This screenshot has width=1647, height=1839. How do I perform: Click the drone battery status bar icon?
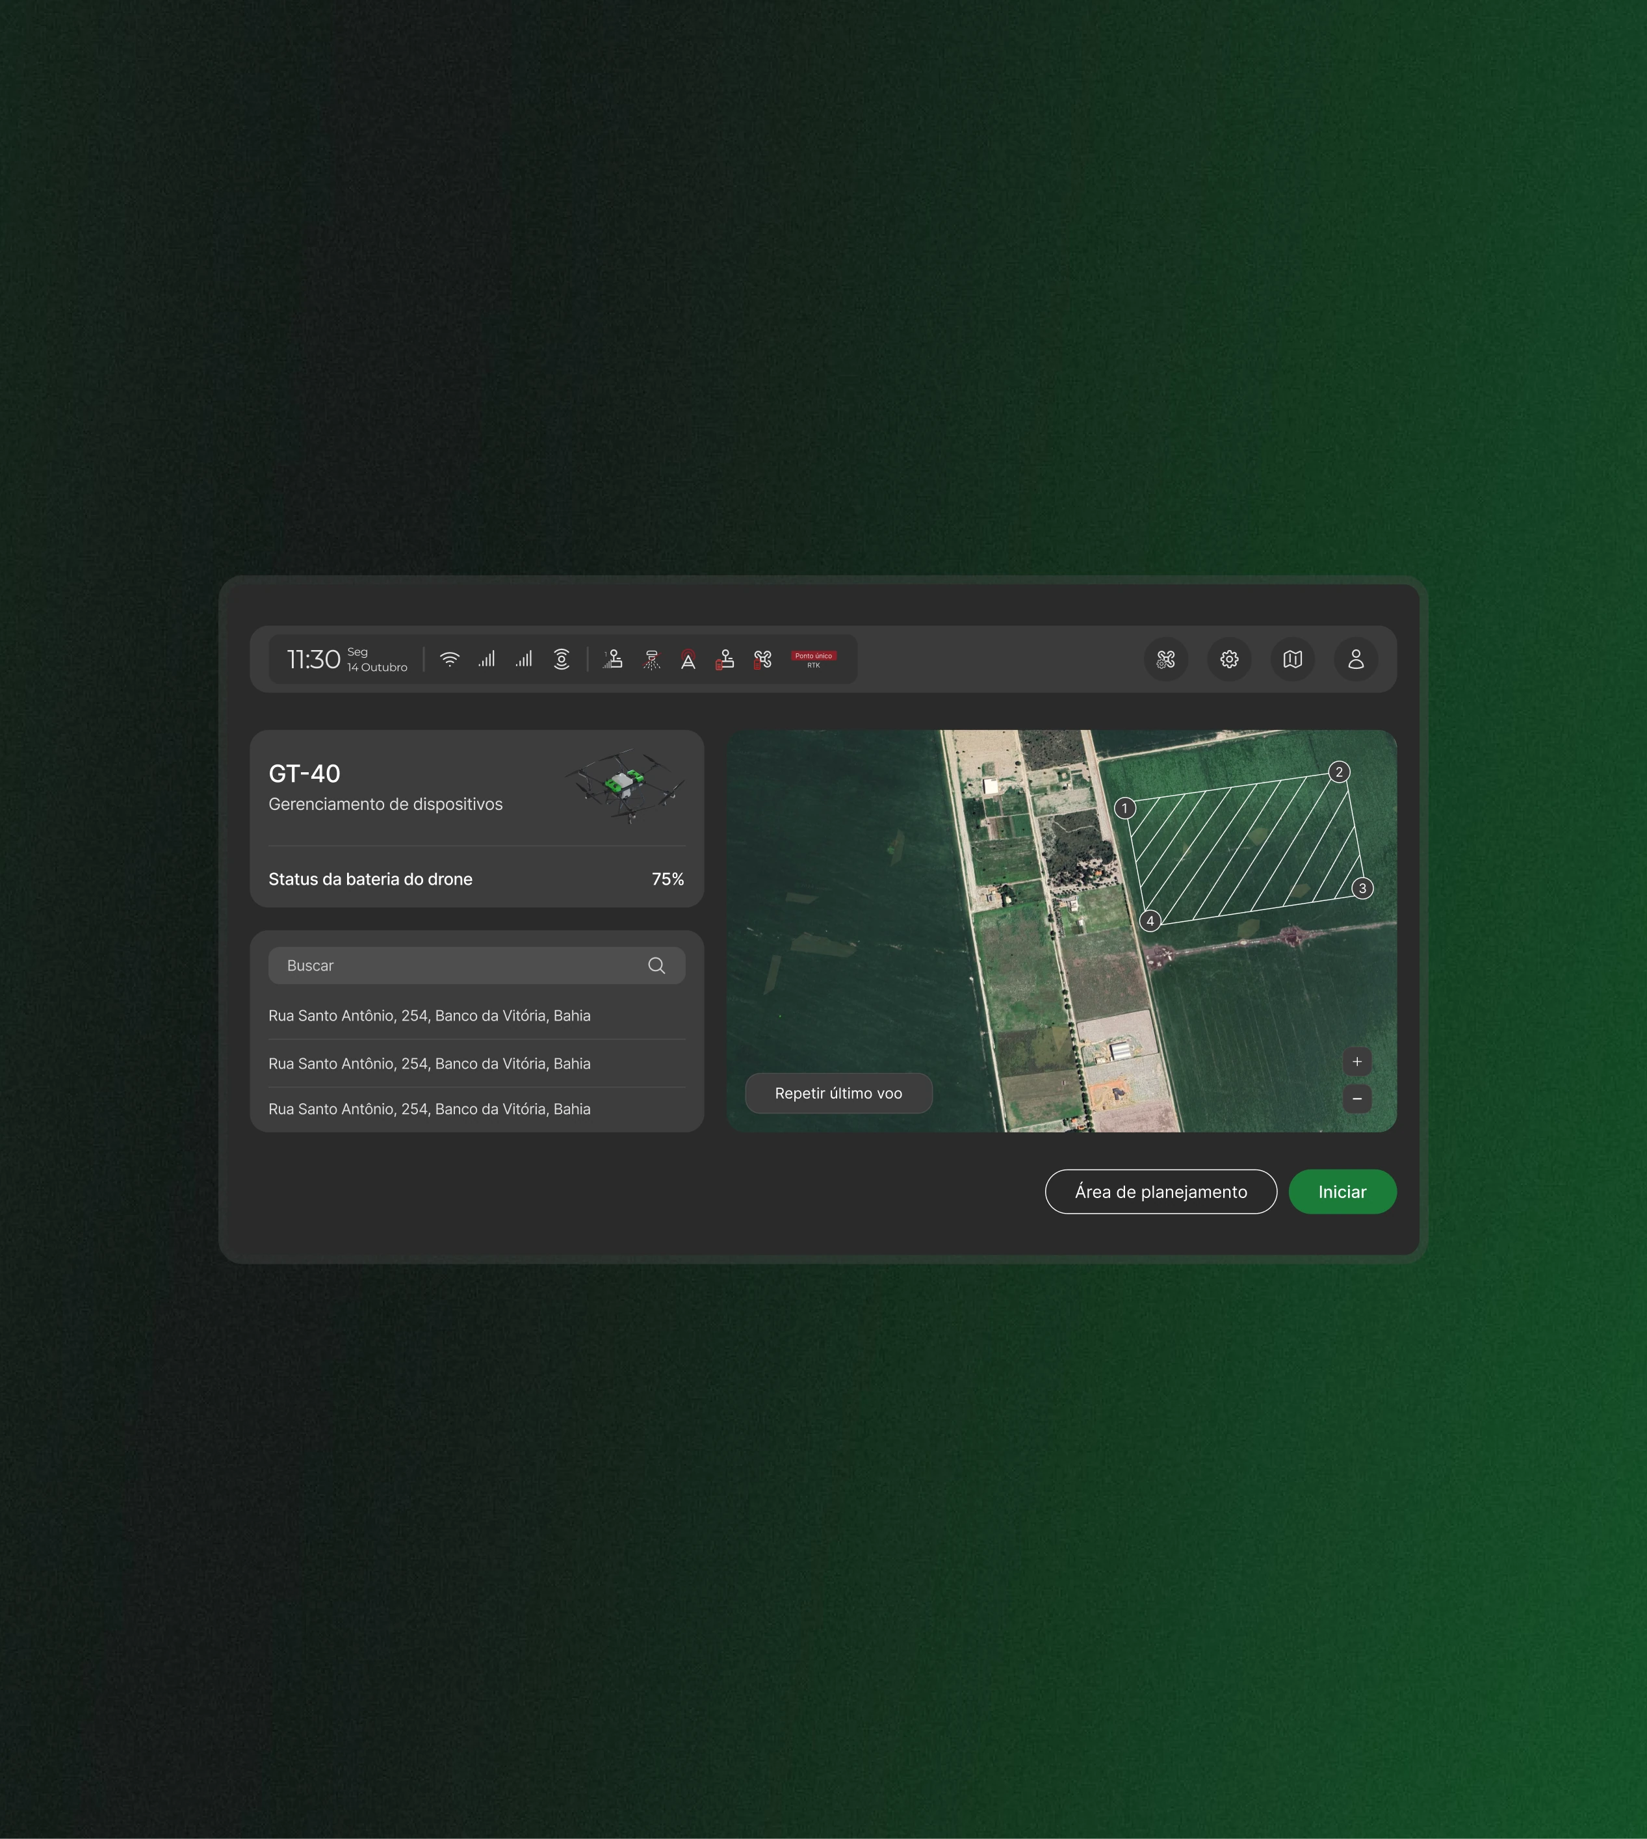[x=763, y=660]
